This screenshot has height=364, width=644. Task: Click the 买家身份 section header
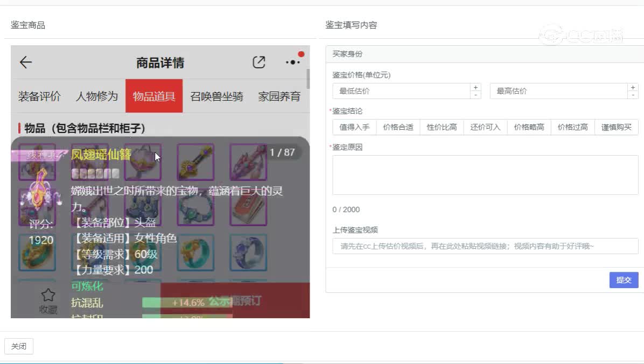pyautogui.click(x=485, y=54)
